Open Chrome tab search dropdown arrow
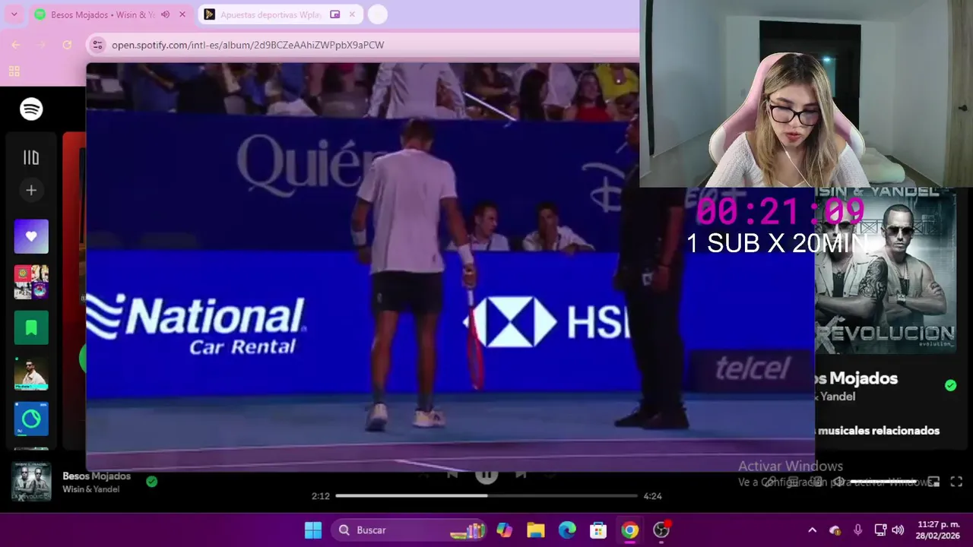This screenshot has height=547, width=973. (14, 14)
